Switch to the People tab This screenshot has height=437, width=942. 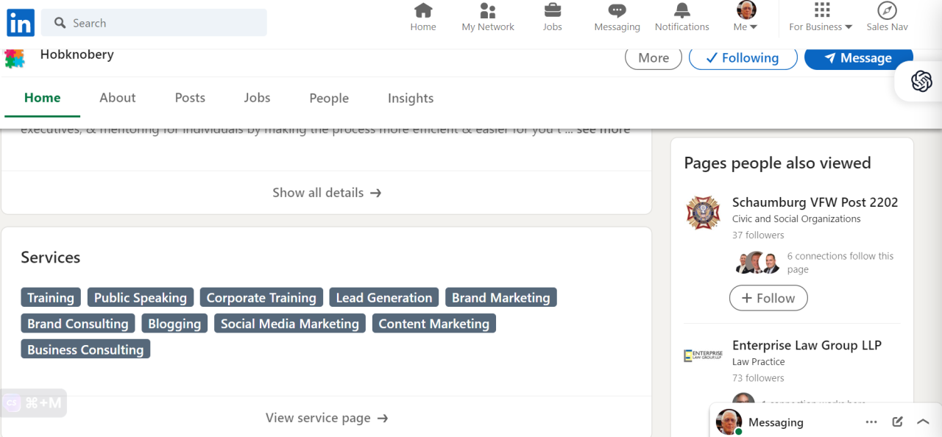point(329,98)
